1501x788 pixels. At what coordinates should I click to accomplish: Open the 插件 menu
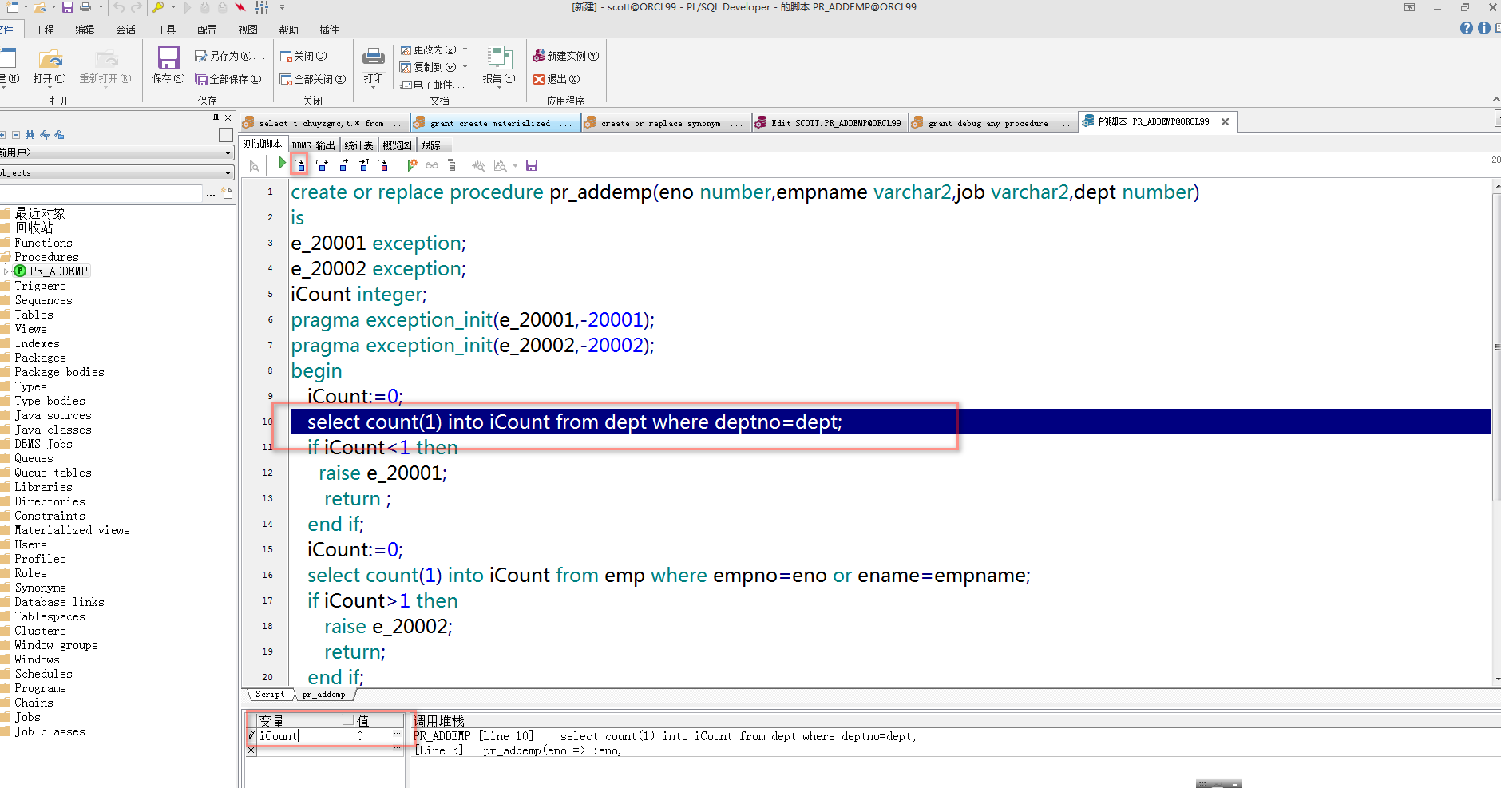tap(329, 30)
